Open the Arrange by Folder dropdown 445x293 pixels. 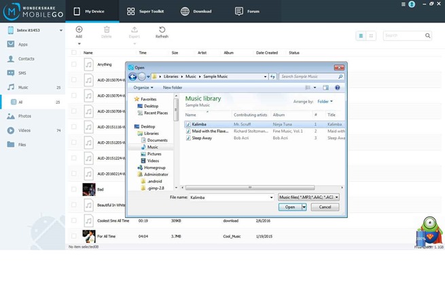(x=325, y=102)
